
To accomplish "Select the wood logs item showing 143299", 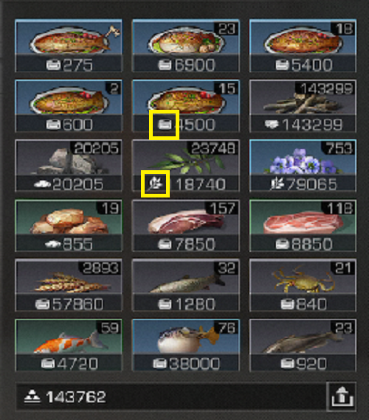I will click(x=303, y=106).
